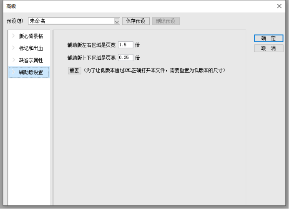Screen dimensions: 289x209
Task: Click the 预设(M) label
Action: pos(15,21)
